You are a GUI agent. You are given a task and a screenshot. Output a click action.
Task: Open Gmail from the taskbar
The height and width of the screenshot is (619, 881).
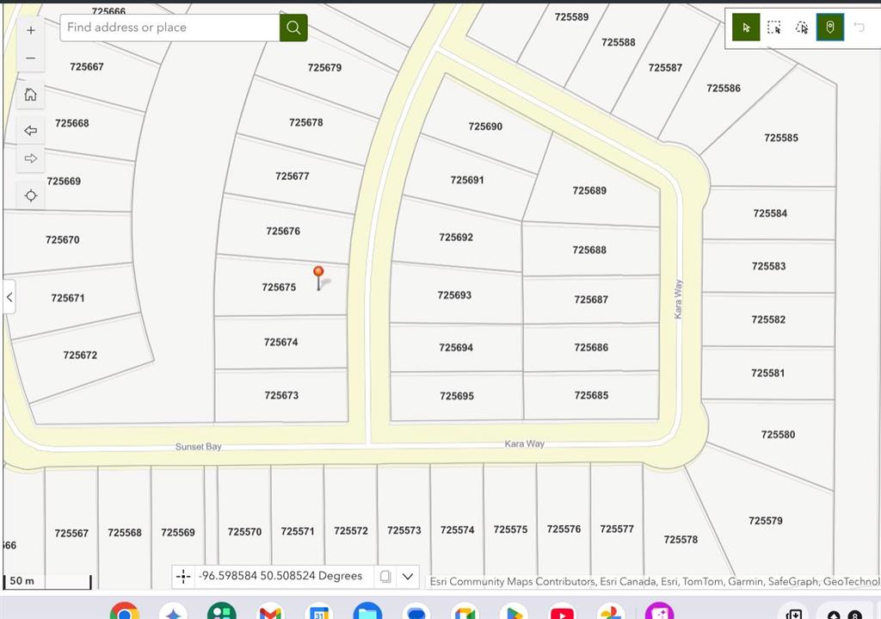pyautogui.click(x=270, y=613)
